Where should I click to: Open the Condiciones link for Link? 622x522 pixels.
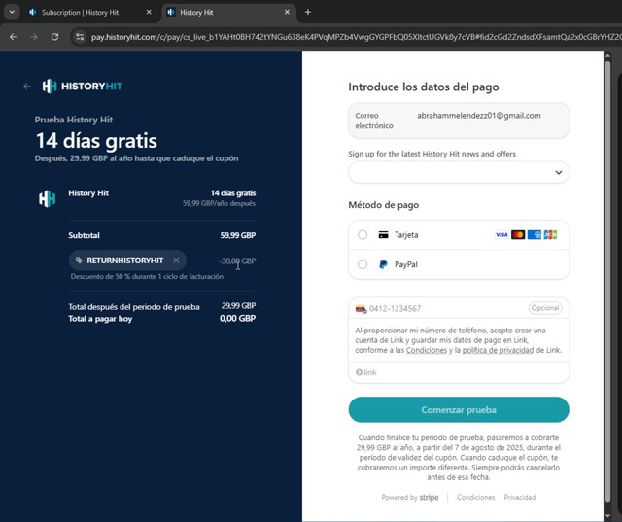click(426, 350)
